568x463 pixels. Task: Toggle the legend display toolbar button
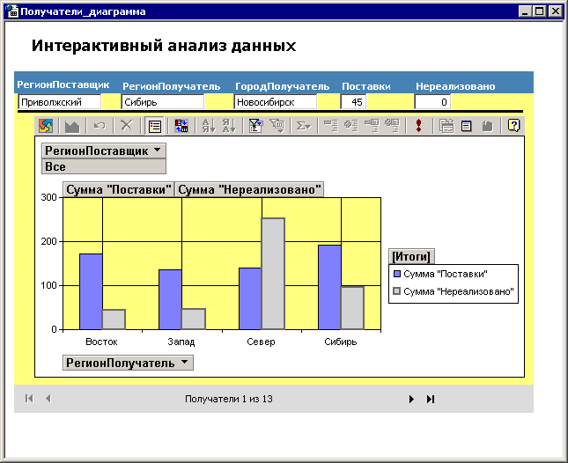coord(155,126)
